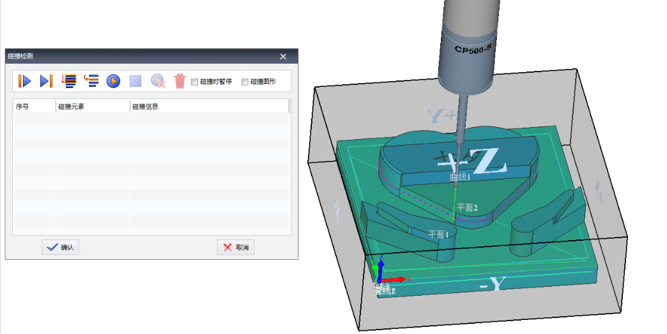Select the 平面2 label on the model
667x334 pixels.
(467, 208)
